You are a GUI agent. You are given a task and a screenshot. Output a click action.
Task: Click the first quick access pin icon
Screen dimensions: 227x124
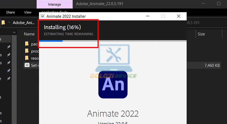pos(9,47)
